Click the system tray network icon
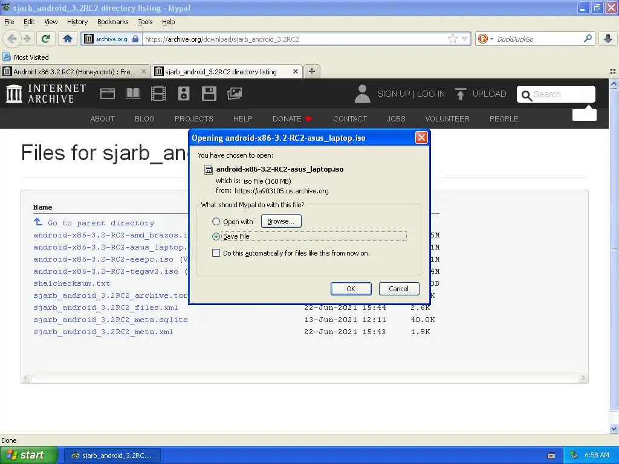 point(574,456)
